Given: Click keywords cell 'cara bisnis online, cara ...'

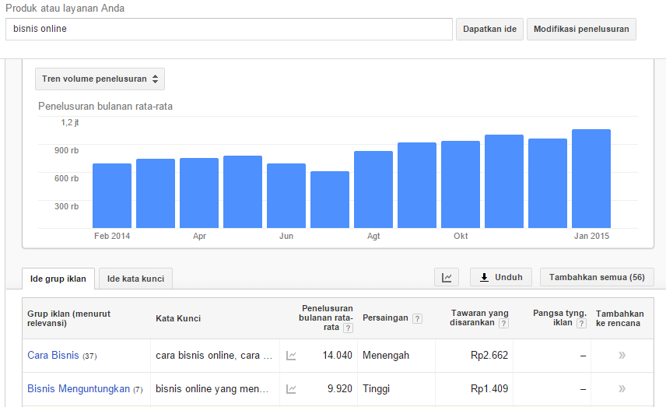Looking at the screenshot, I should 214,356.
